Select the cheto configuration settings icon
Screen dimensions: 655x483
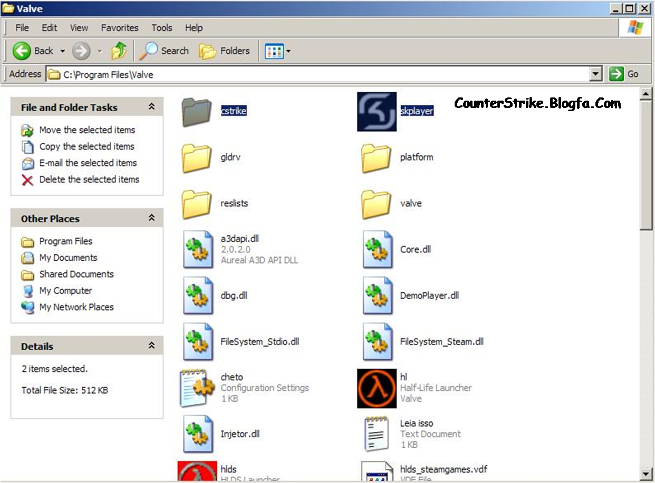click(x=197, y=388)
